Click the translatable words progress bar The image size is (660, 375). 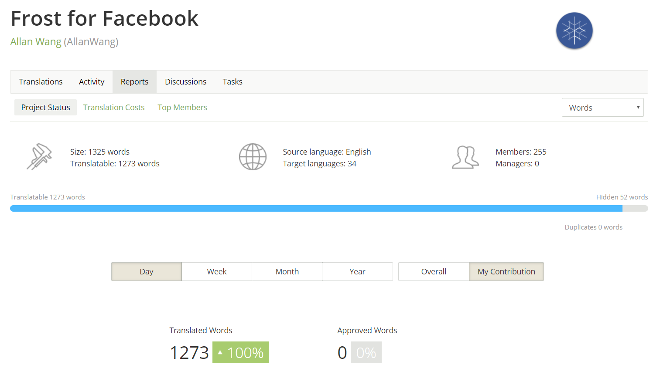tap(329, 209)
